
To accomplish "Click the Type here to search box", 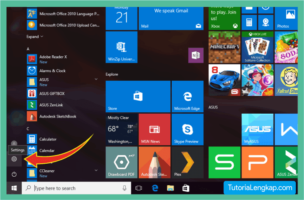I will (x=76, y=188).
